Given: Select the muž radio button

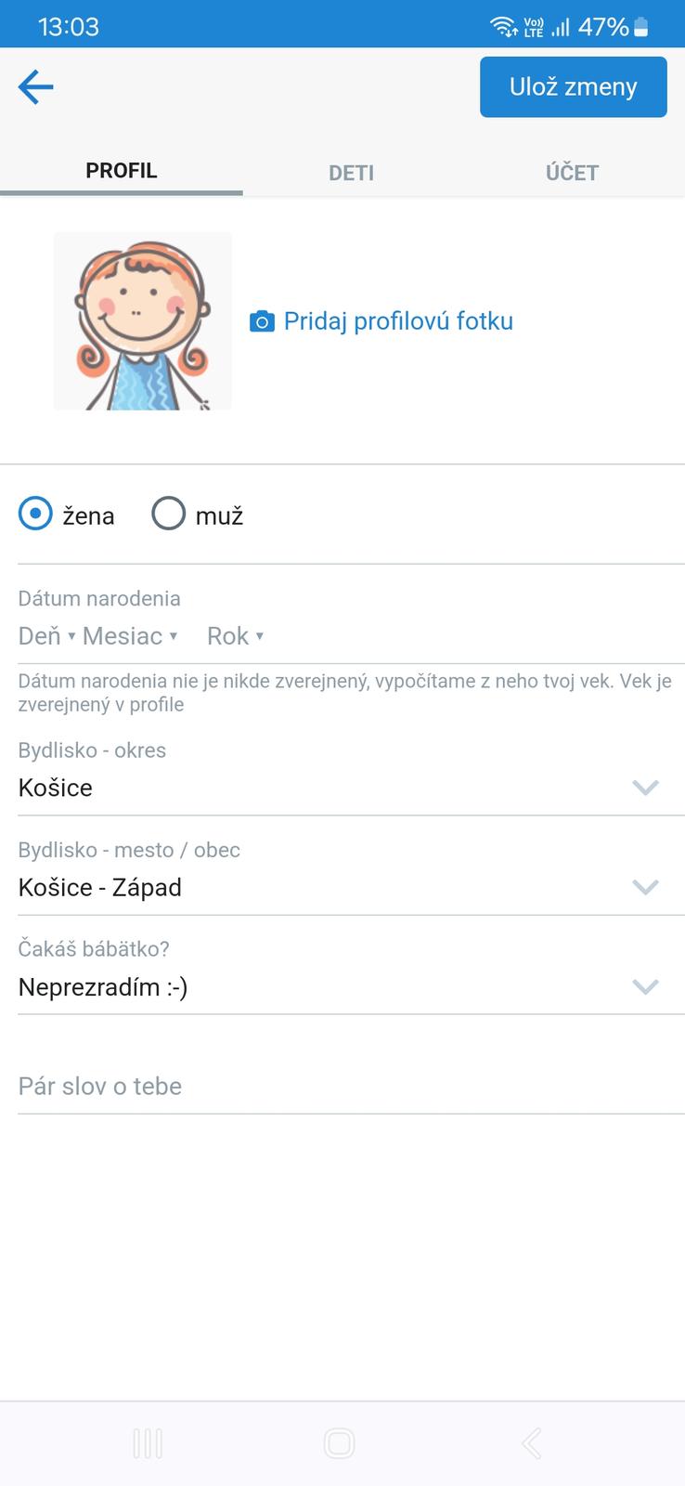Looking at the screenshot, I should [169, 514].
